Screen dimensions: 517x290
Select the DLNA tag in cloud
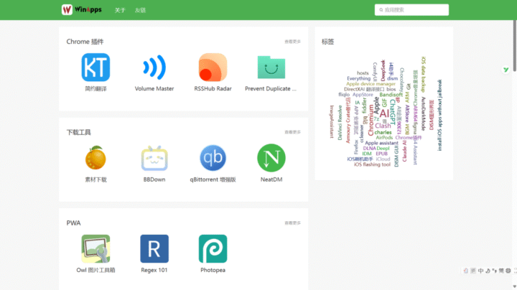point(369,149)
